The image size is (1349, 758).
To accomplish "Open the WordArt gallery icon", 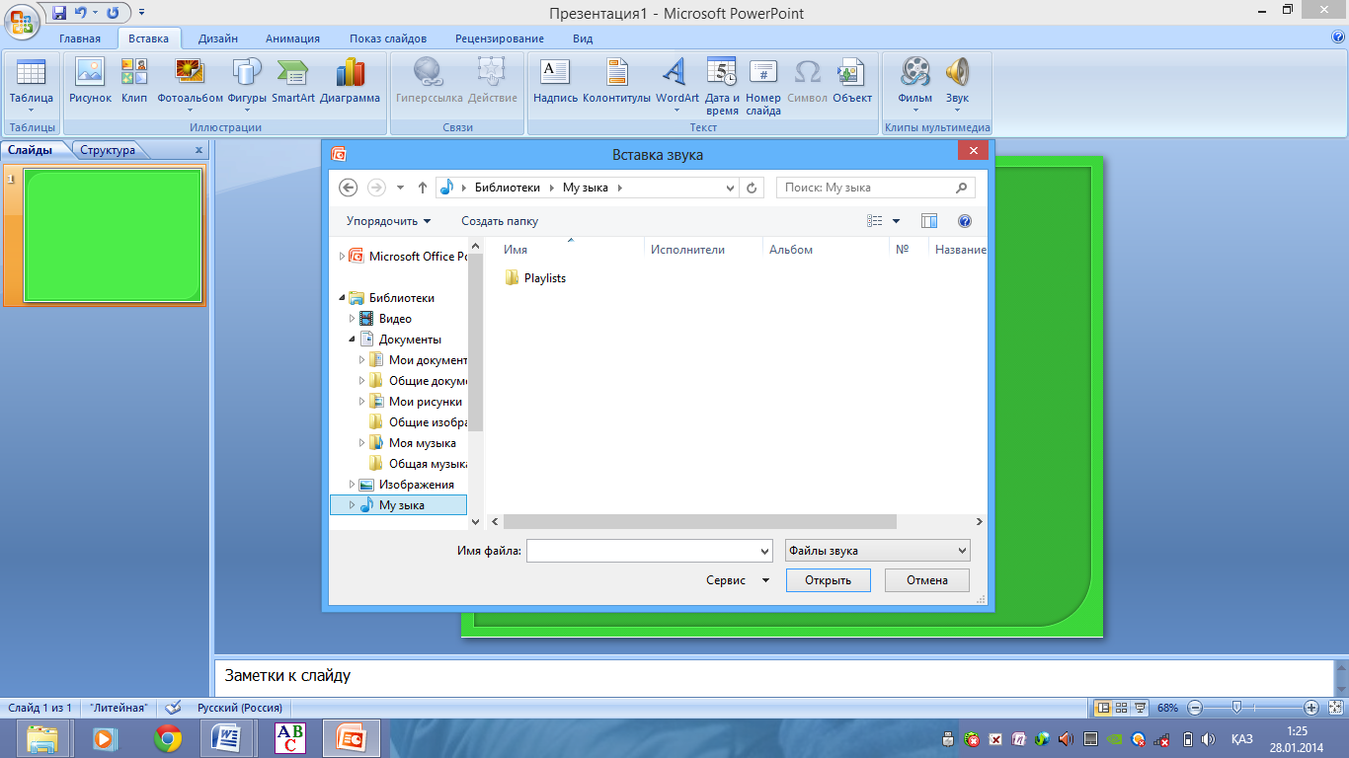I will click(x=675, y=73).
